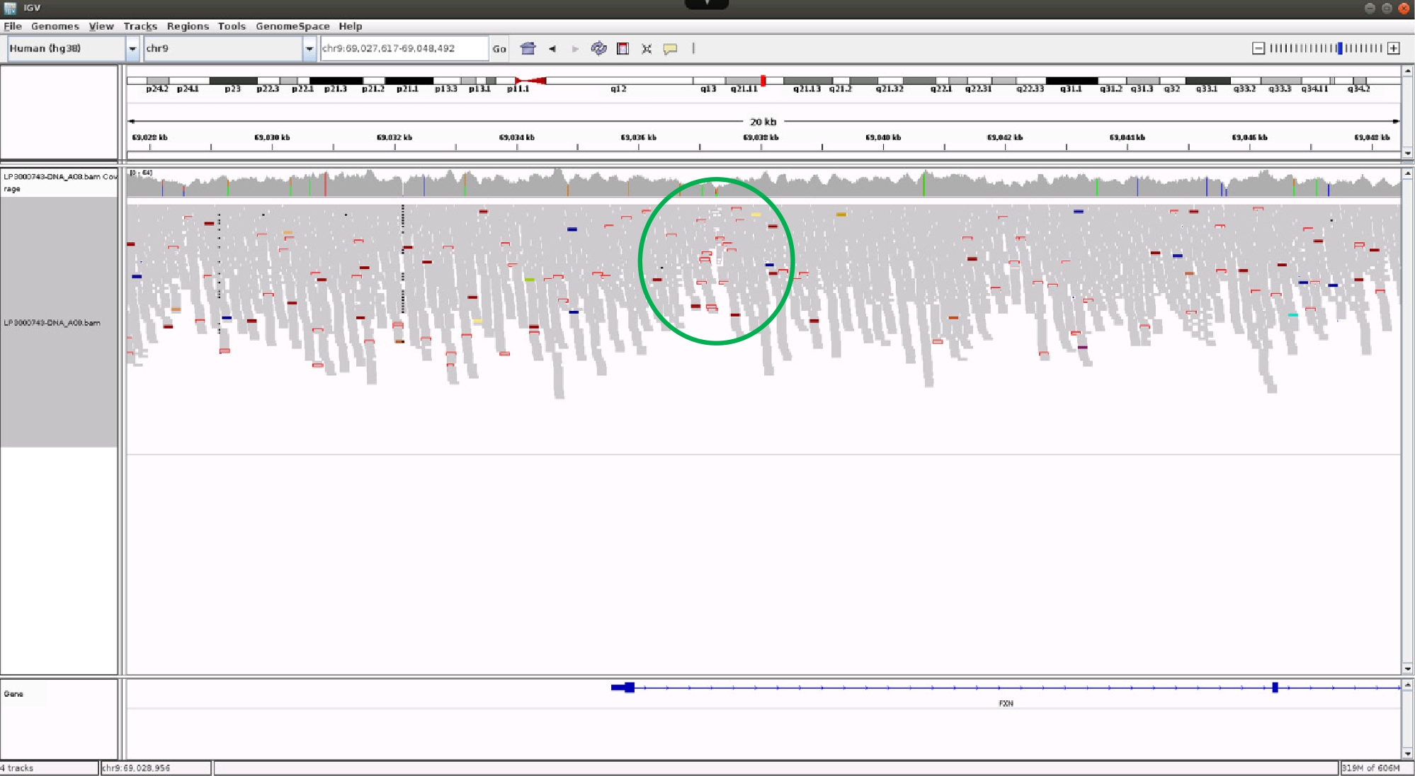
Task: Click the define region of interest icon
Action: (623, 48)
